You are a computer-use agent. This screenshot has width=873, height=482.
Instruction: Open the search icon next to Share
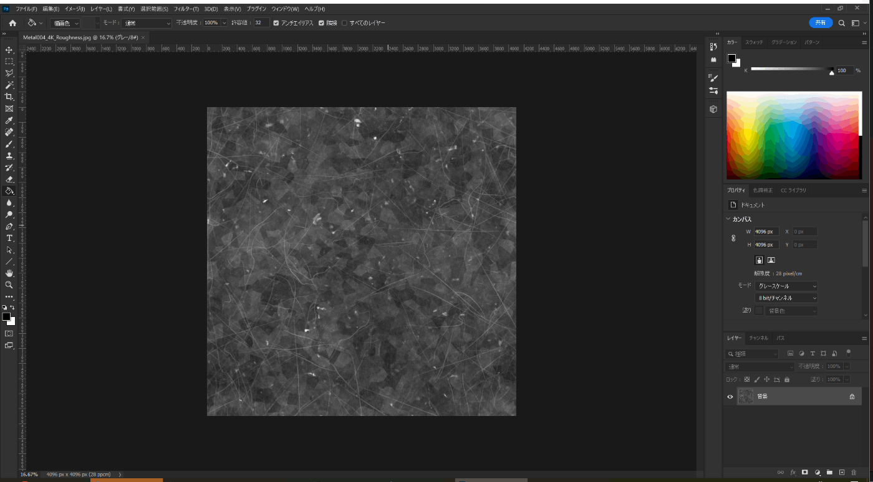tap(841, 23)
